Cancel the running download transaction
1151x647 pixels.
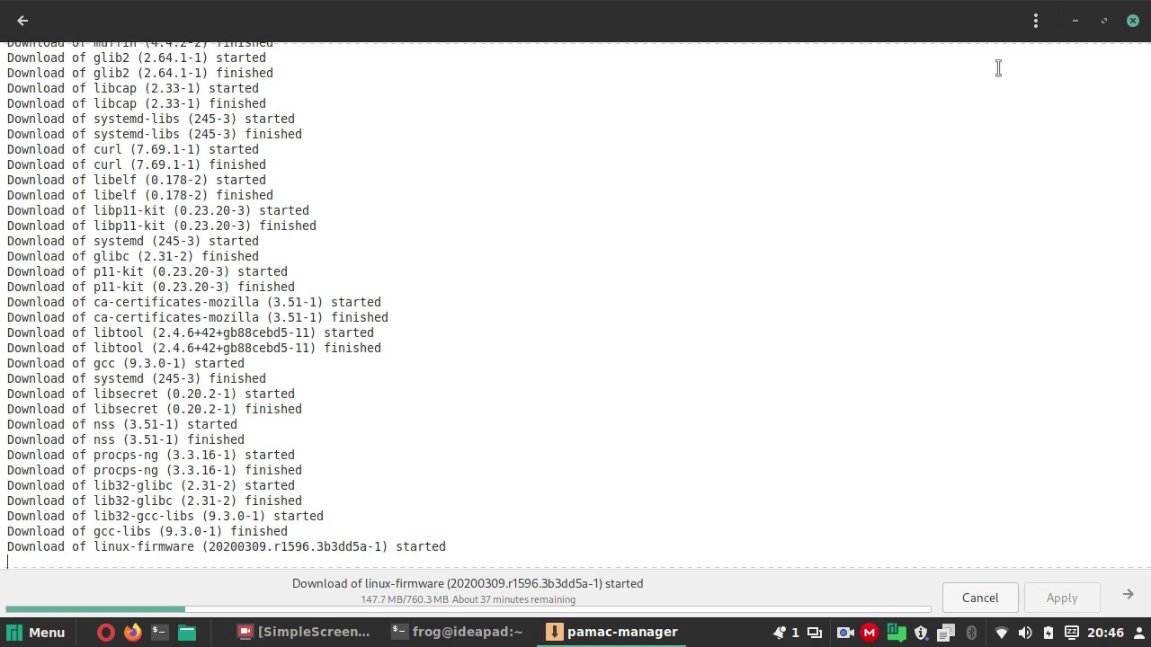pyautogui.click(x=980, y=598)
